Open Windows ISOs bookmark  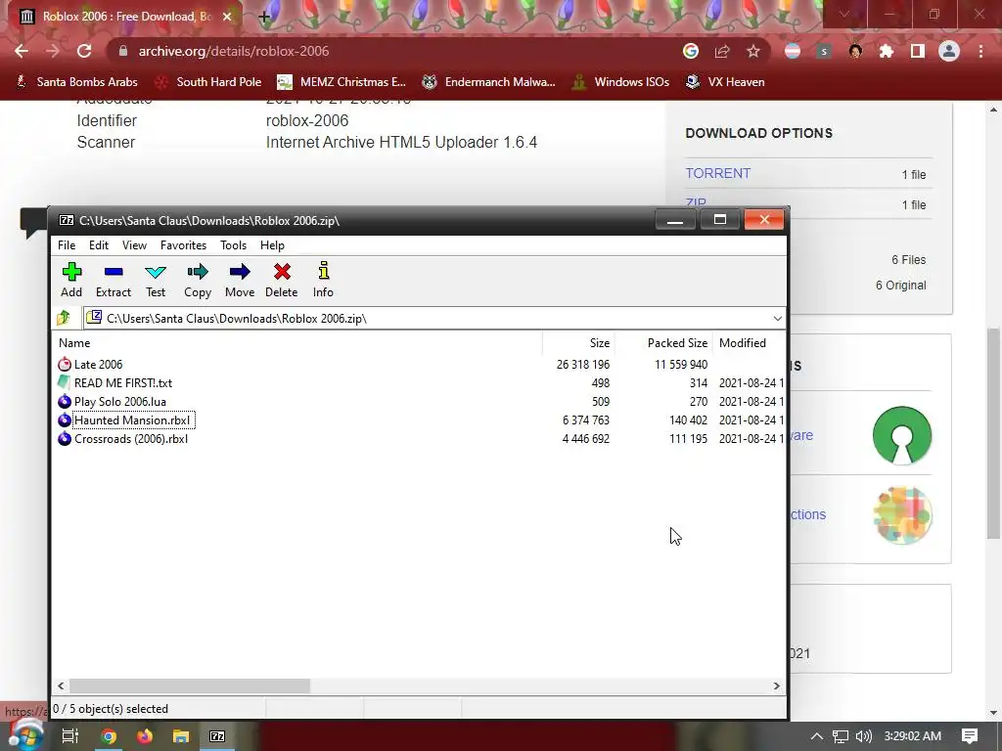620,82
